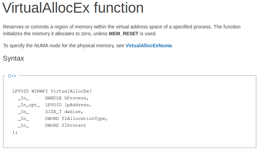Screen dimensions: 259x150
Task: Click the Syntax section heading
Action: (13, 59)
